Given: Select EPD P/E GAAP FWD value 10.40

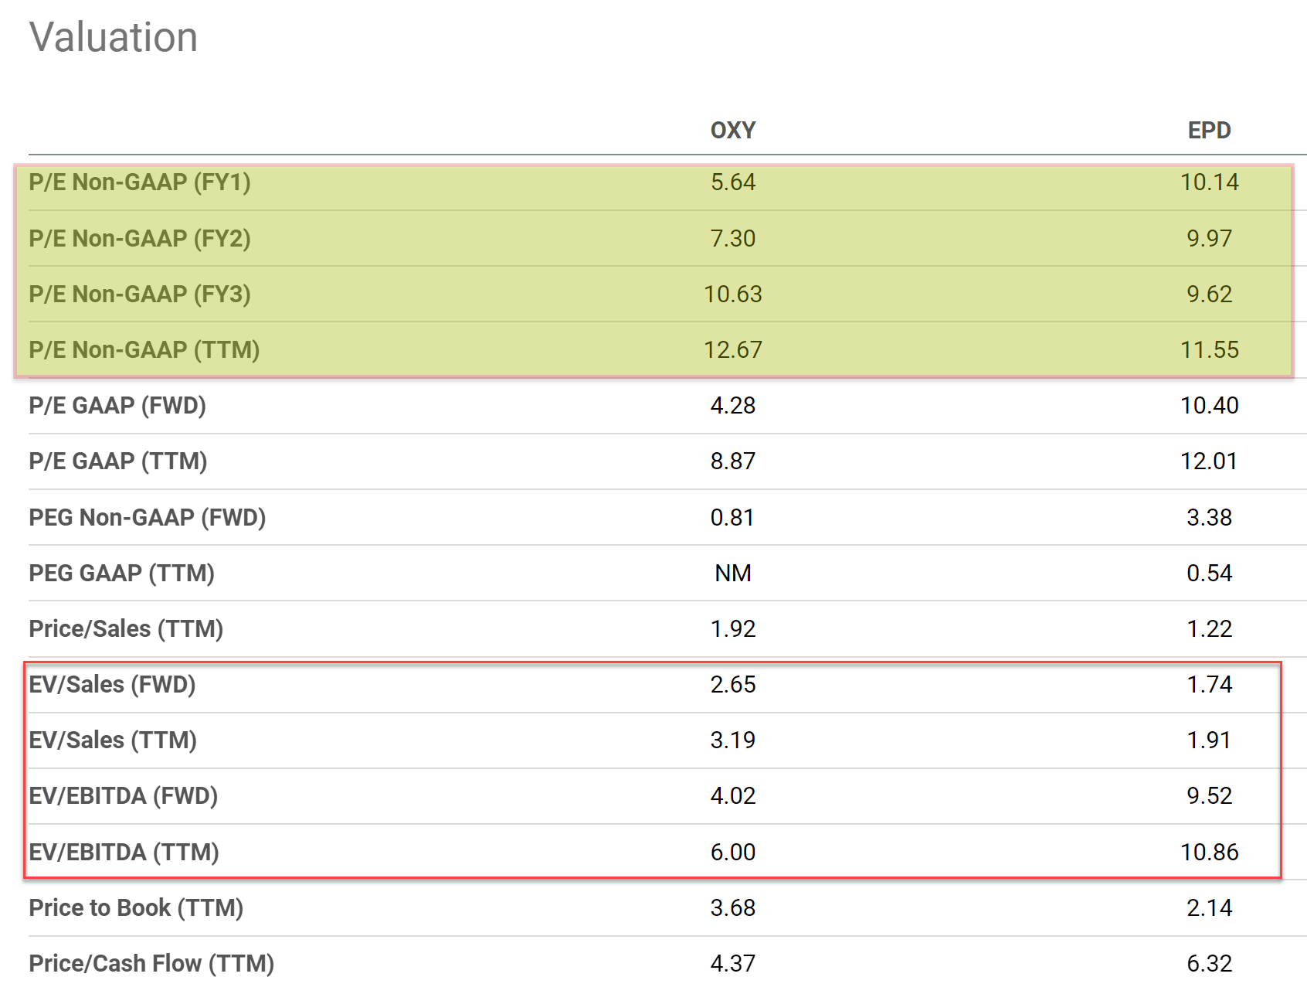Looking at the screenshot, I should pos(1209,405).
